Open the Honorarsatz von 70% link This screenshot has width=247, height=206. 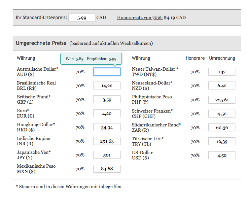click(x=140, y=17)
